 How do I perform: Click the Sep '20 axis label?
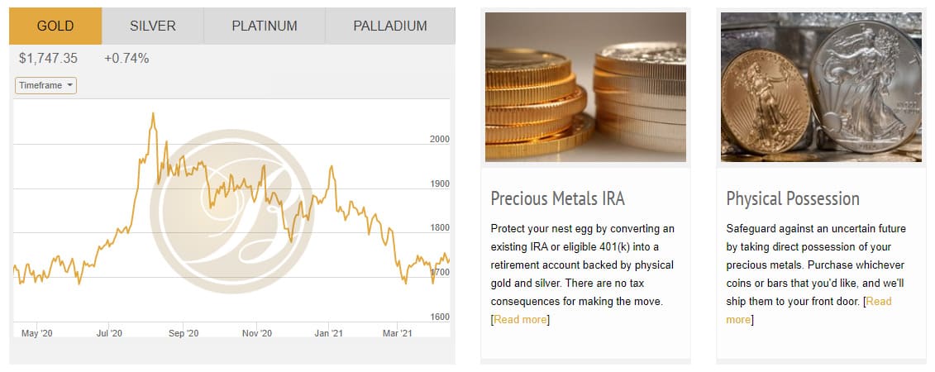click(184, 333)
